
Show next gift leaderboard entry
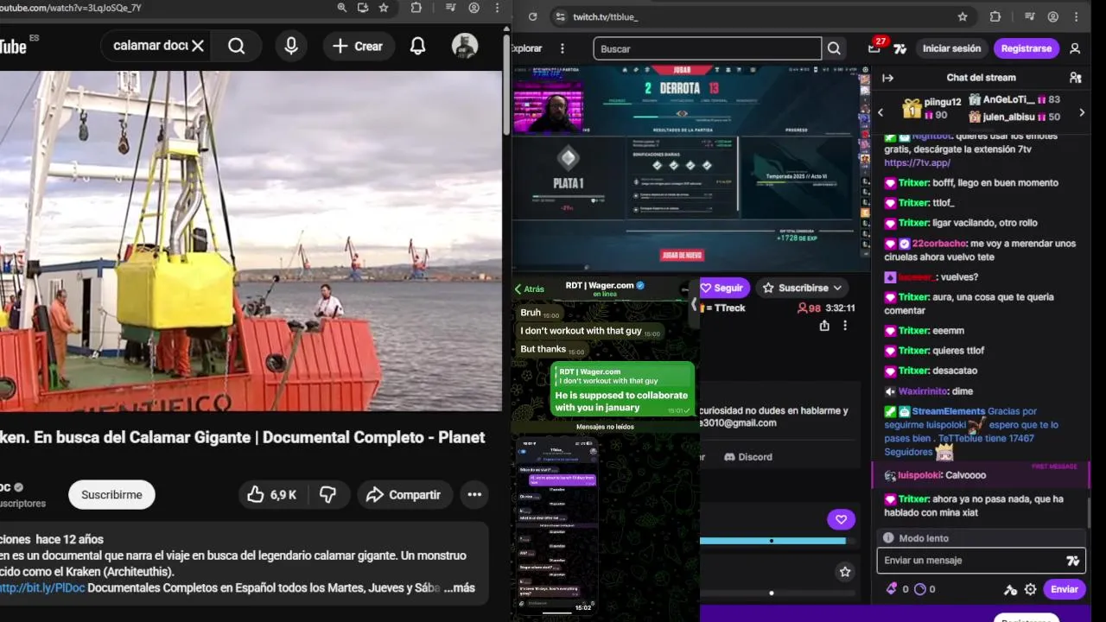tap(1081, 112)
